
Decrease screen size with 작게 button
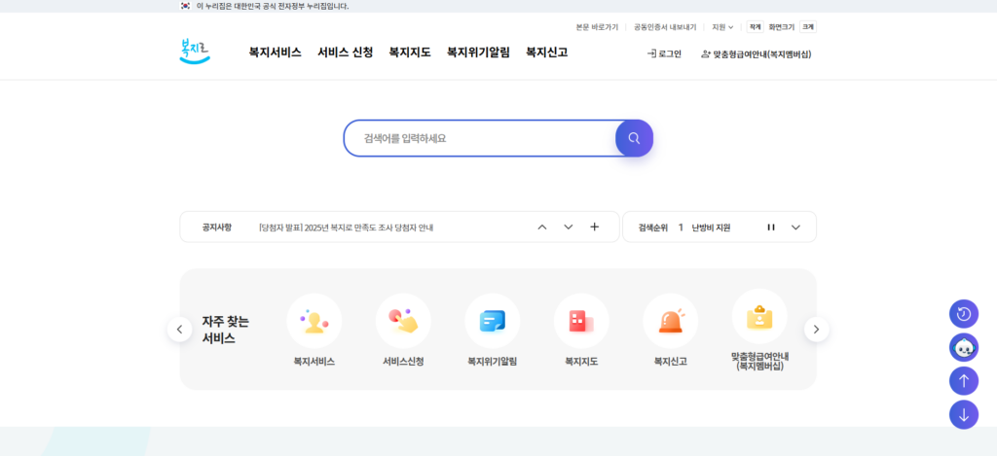pyautogui.click(x=755, y=27)
